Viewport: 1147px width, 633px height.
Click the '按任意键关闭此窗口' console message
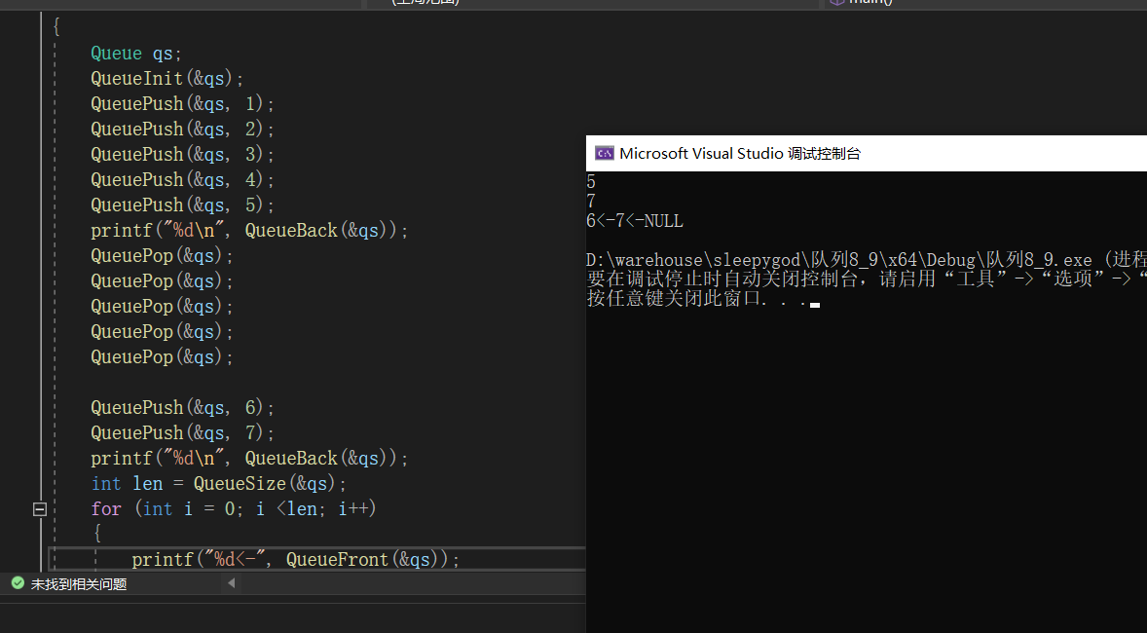[697, 299]
